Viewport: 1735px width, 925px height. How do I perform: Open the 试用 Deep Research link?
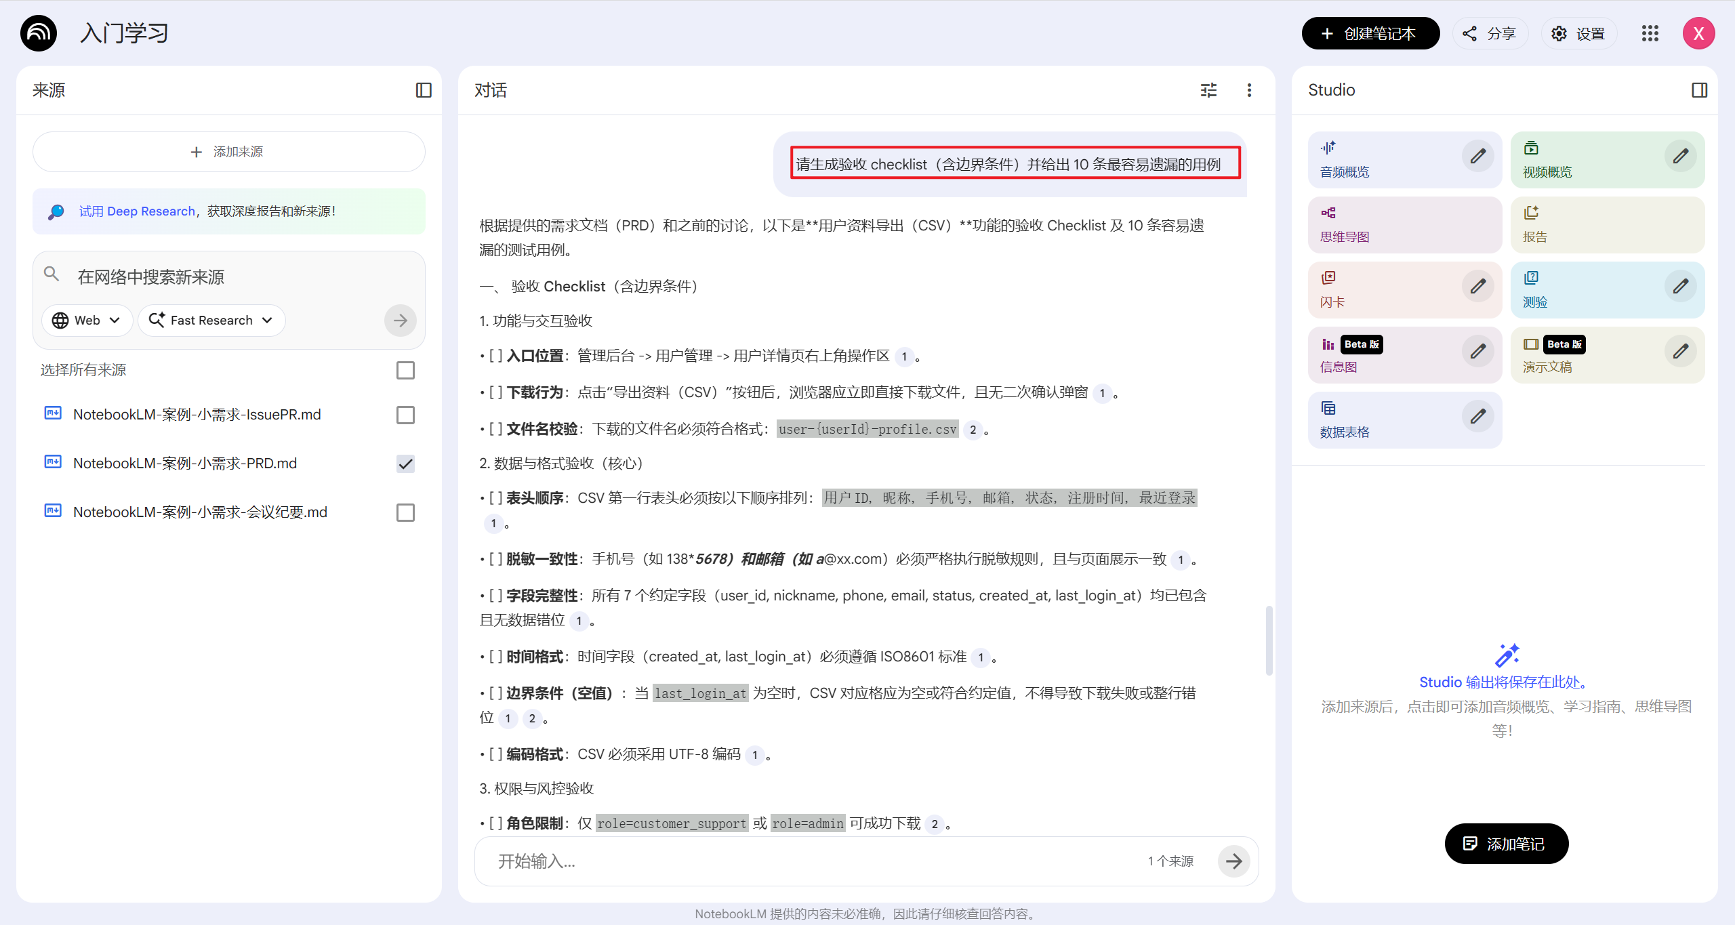coord(137,211)
